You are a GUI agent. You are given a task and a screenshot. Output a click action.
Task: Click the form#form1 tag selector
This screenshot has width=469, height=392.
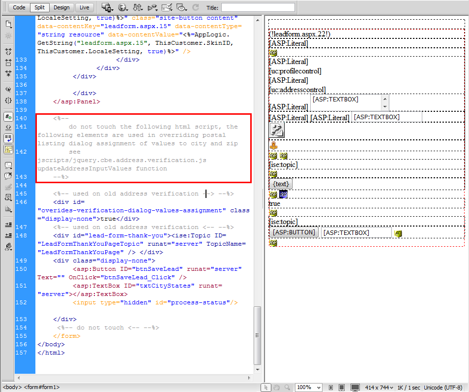pos(42,388)
